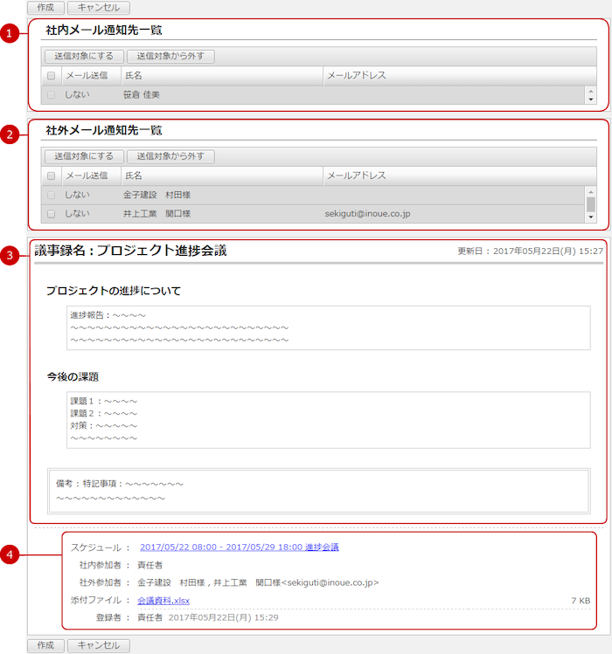The height and width of the screenshot is (654, 612).
Task: Click red callout marker number 3
Action: (x=9, y=256)
